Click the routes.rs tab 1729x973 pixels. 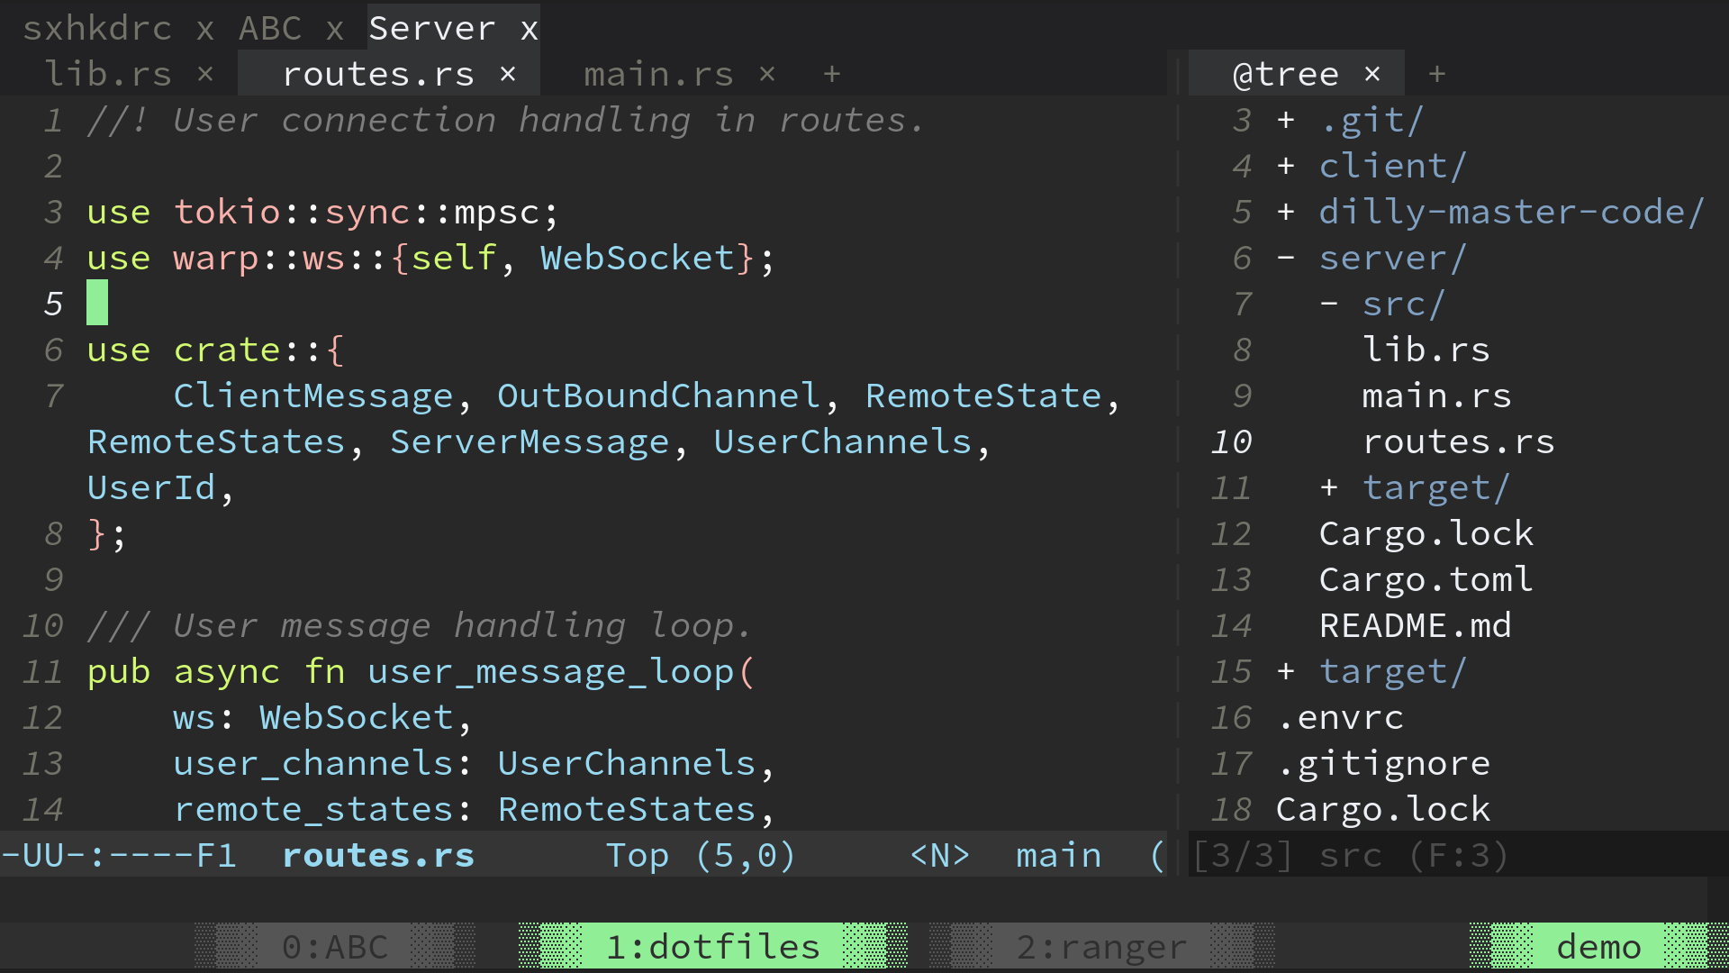click(379, 74)
